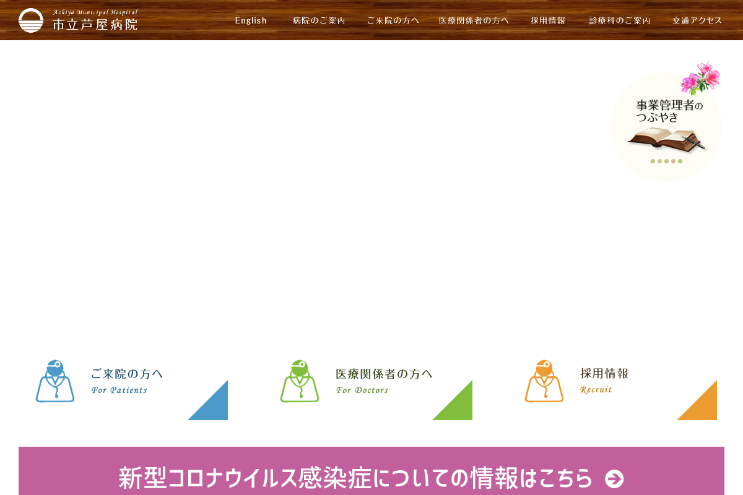
Task: Open 病院のご案内 in the navigation bar
Action: pos(319,20)
